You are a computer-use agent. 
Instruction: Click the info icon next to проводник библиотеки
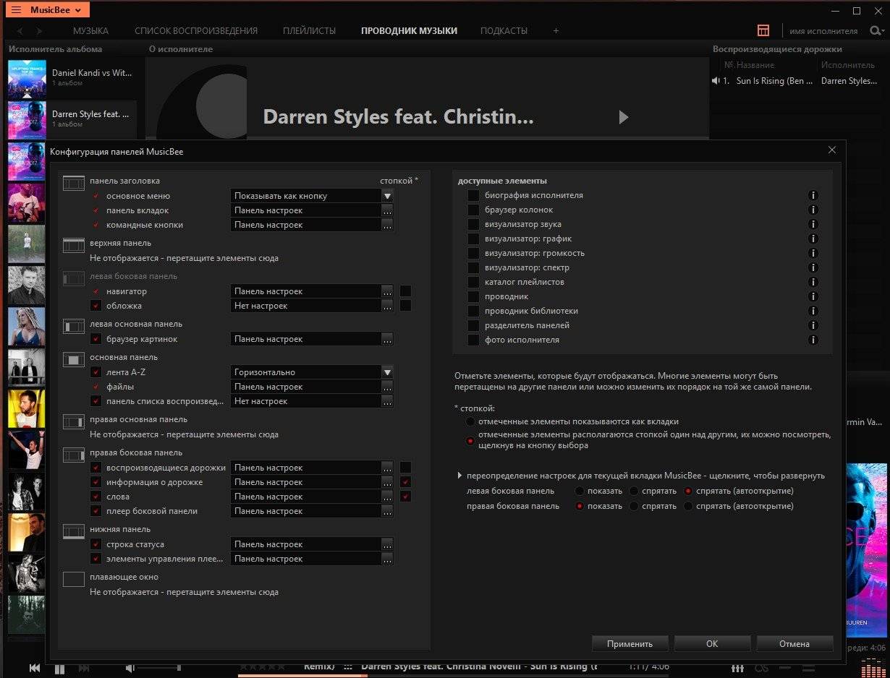pyautogui.click(x=813, y=311)
